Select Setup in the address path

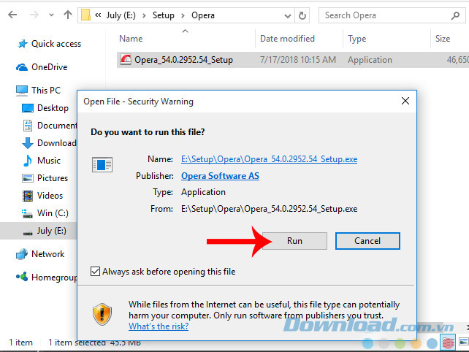click(x=164, y=15)
